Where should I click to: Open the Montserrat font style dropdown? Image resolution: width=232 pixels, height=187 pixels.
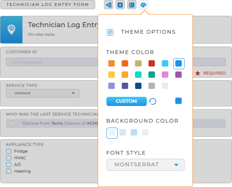(146, 165)
